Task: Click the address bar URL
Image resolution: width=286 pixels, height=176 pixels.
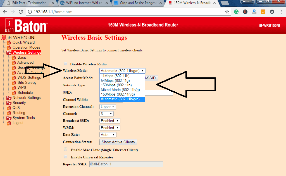Action: [53, 12]
